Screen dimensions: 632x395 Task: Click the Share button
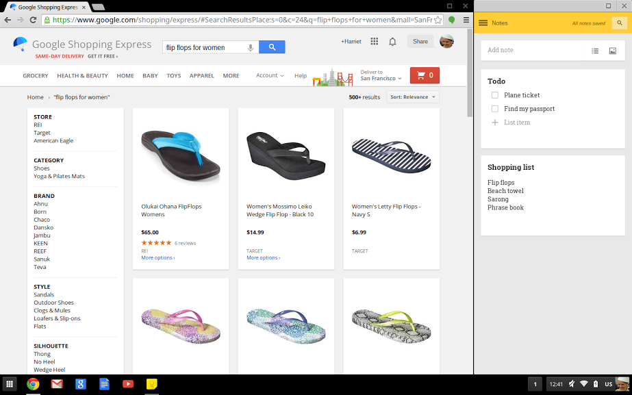tap(420, 42)
